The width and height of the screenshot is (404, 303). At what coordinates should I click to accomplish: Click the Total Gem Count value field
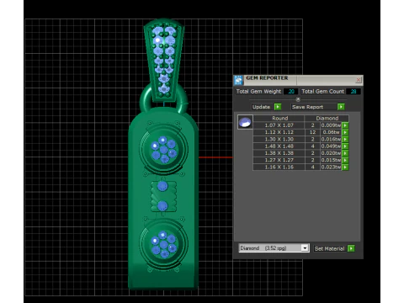(x=353, y=92)
